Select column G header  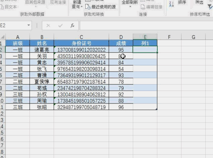(193, 37)
